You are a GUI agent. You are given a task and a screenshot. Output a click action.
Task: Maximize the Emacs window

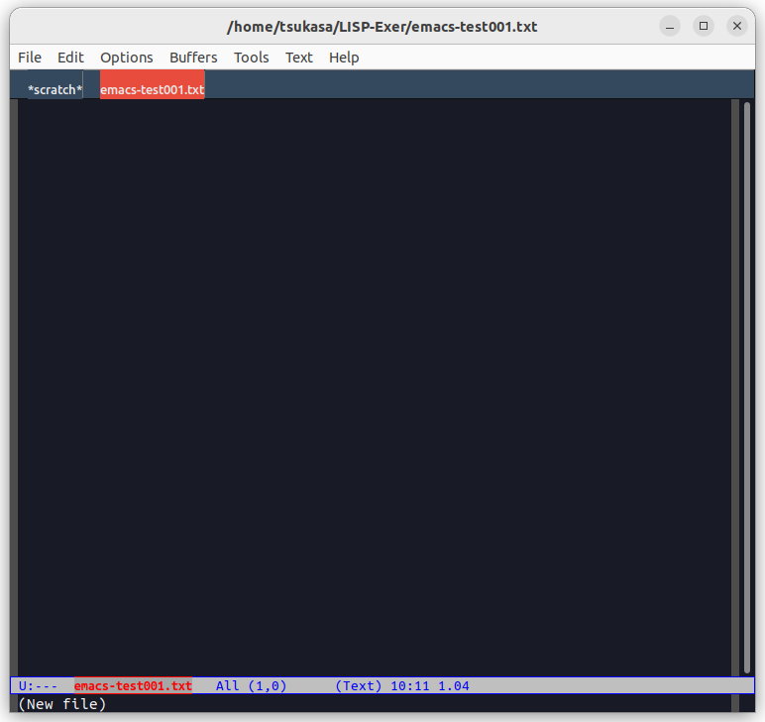(x=704, y=26)
